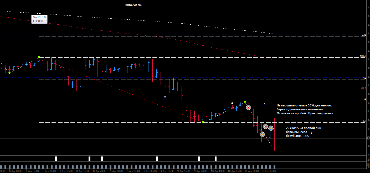Click the white indicator bar above 9 Apr 08:00
The width and height of the screenshot is (370, 173).
[157, 159]
